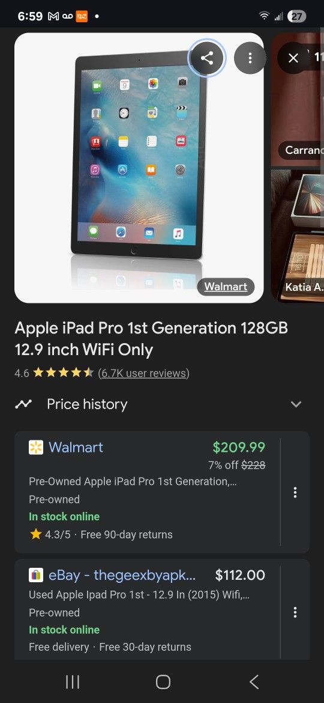324x703 pixels.
Task: Tap the eBay shopping bag logo
Action: pos(36,575)
